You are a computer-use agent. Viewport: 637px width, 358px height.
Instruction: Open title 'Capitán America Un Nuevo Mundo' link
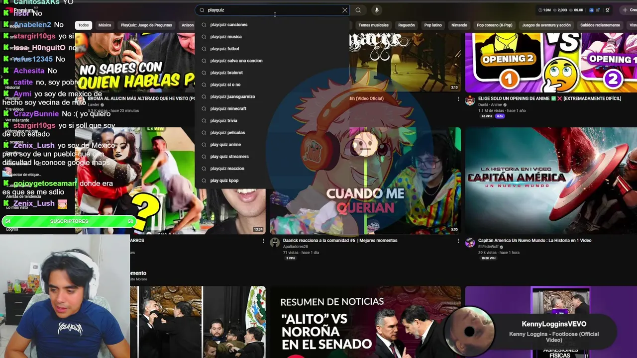[534, 240]
